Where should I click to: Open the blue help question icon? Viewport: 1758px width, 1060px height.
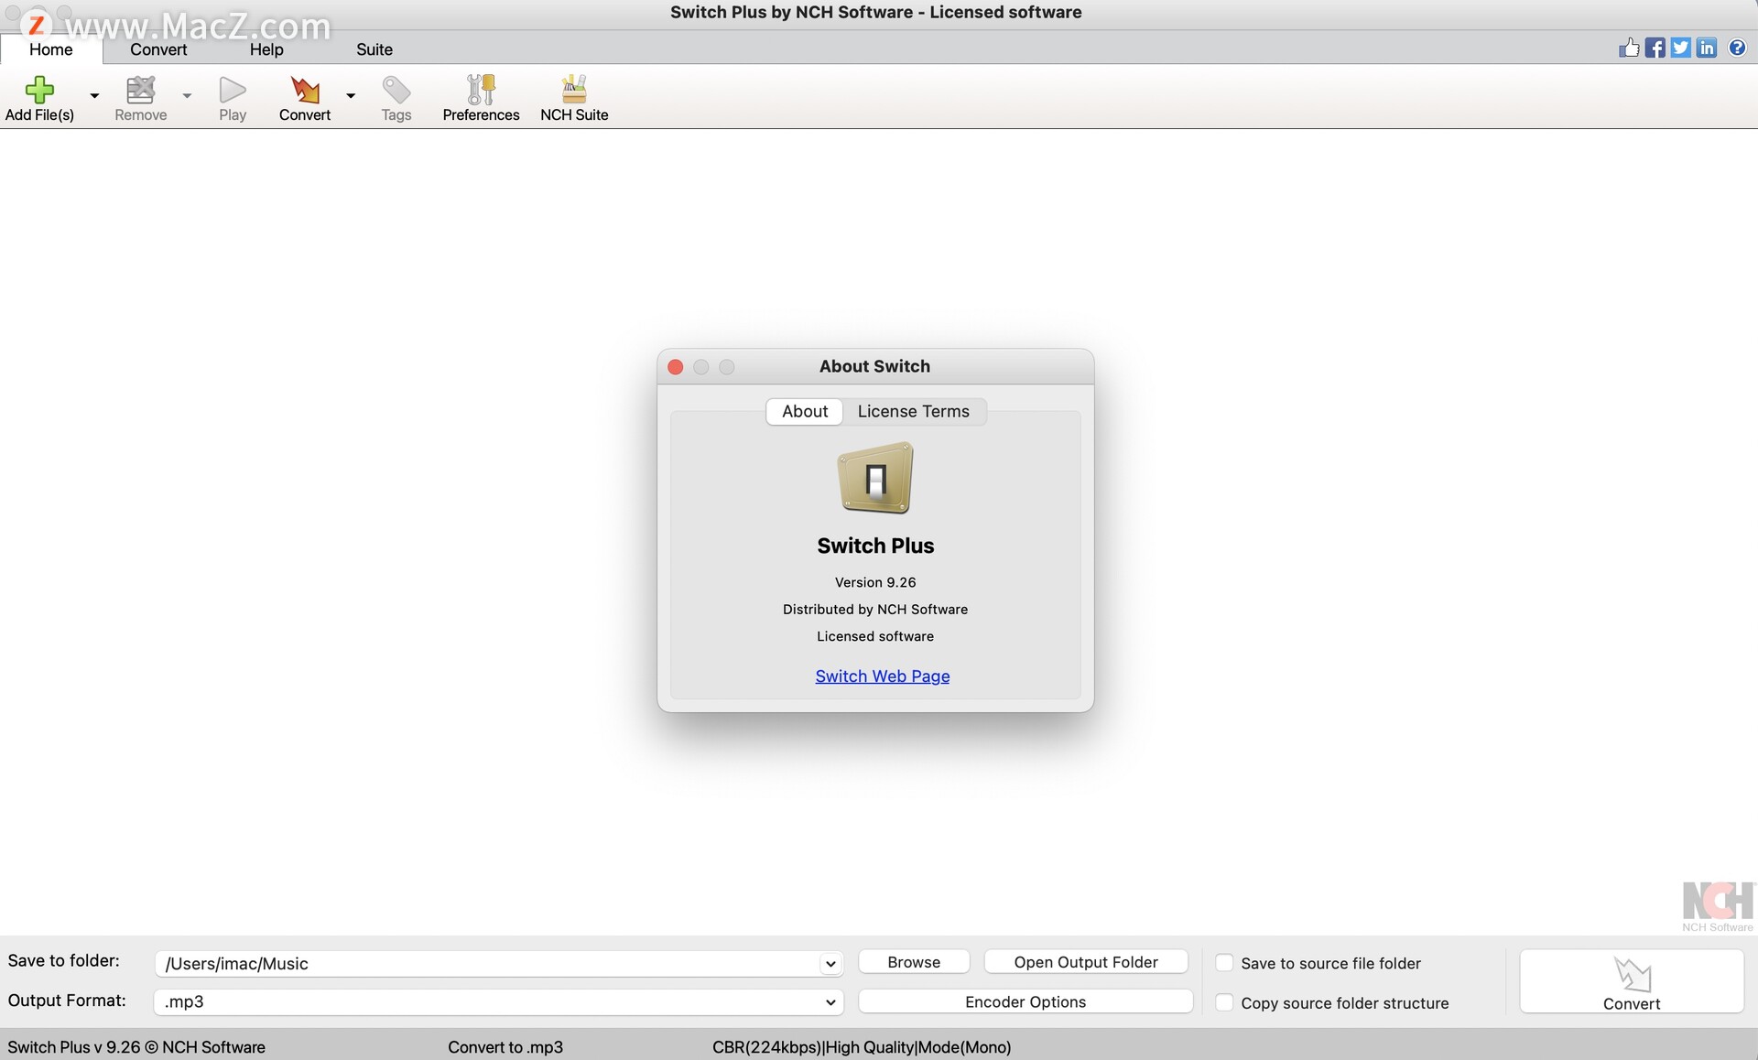pyautogui.click(x=1737, y=48)
